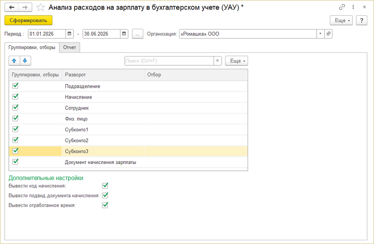The width and height of the screenshot is (374, 244).
Task: Focus the Поиск (Ctrl+F) search box
Action: 169,61
